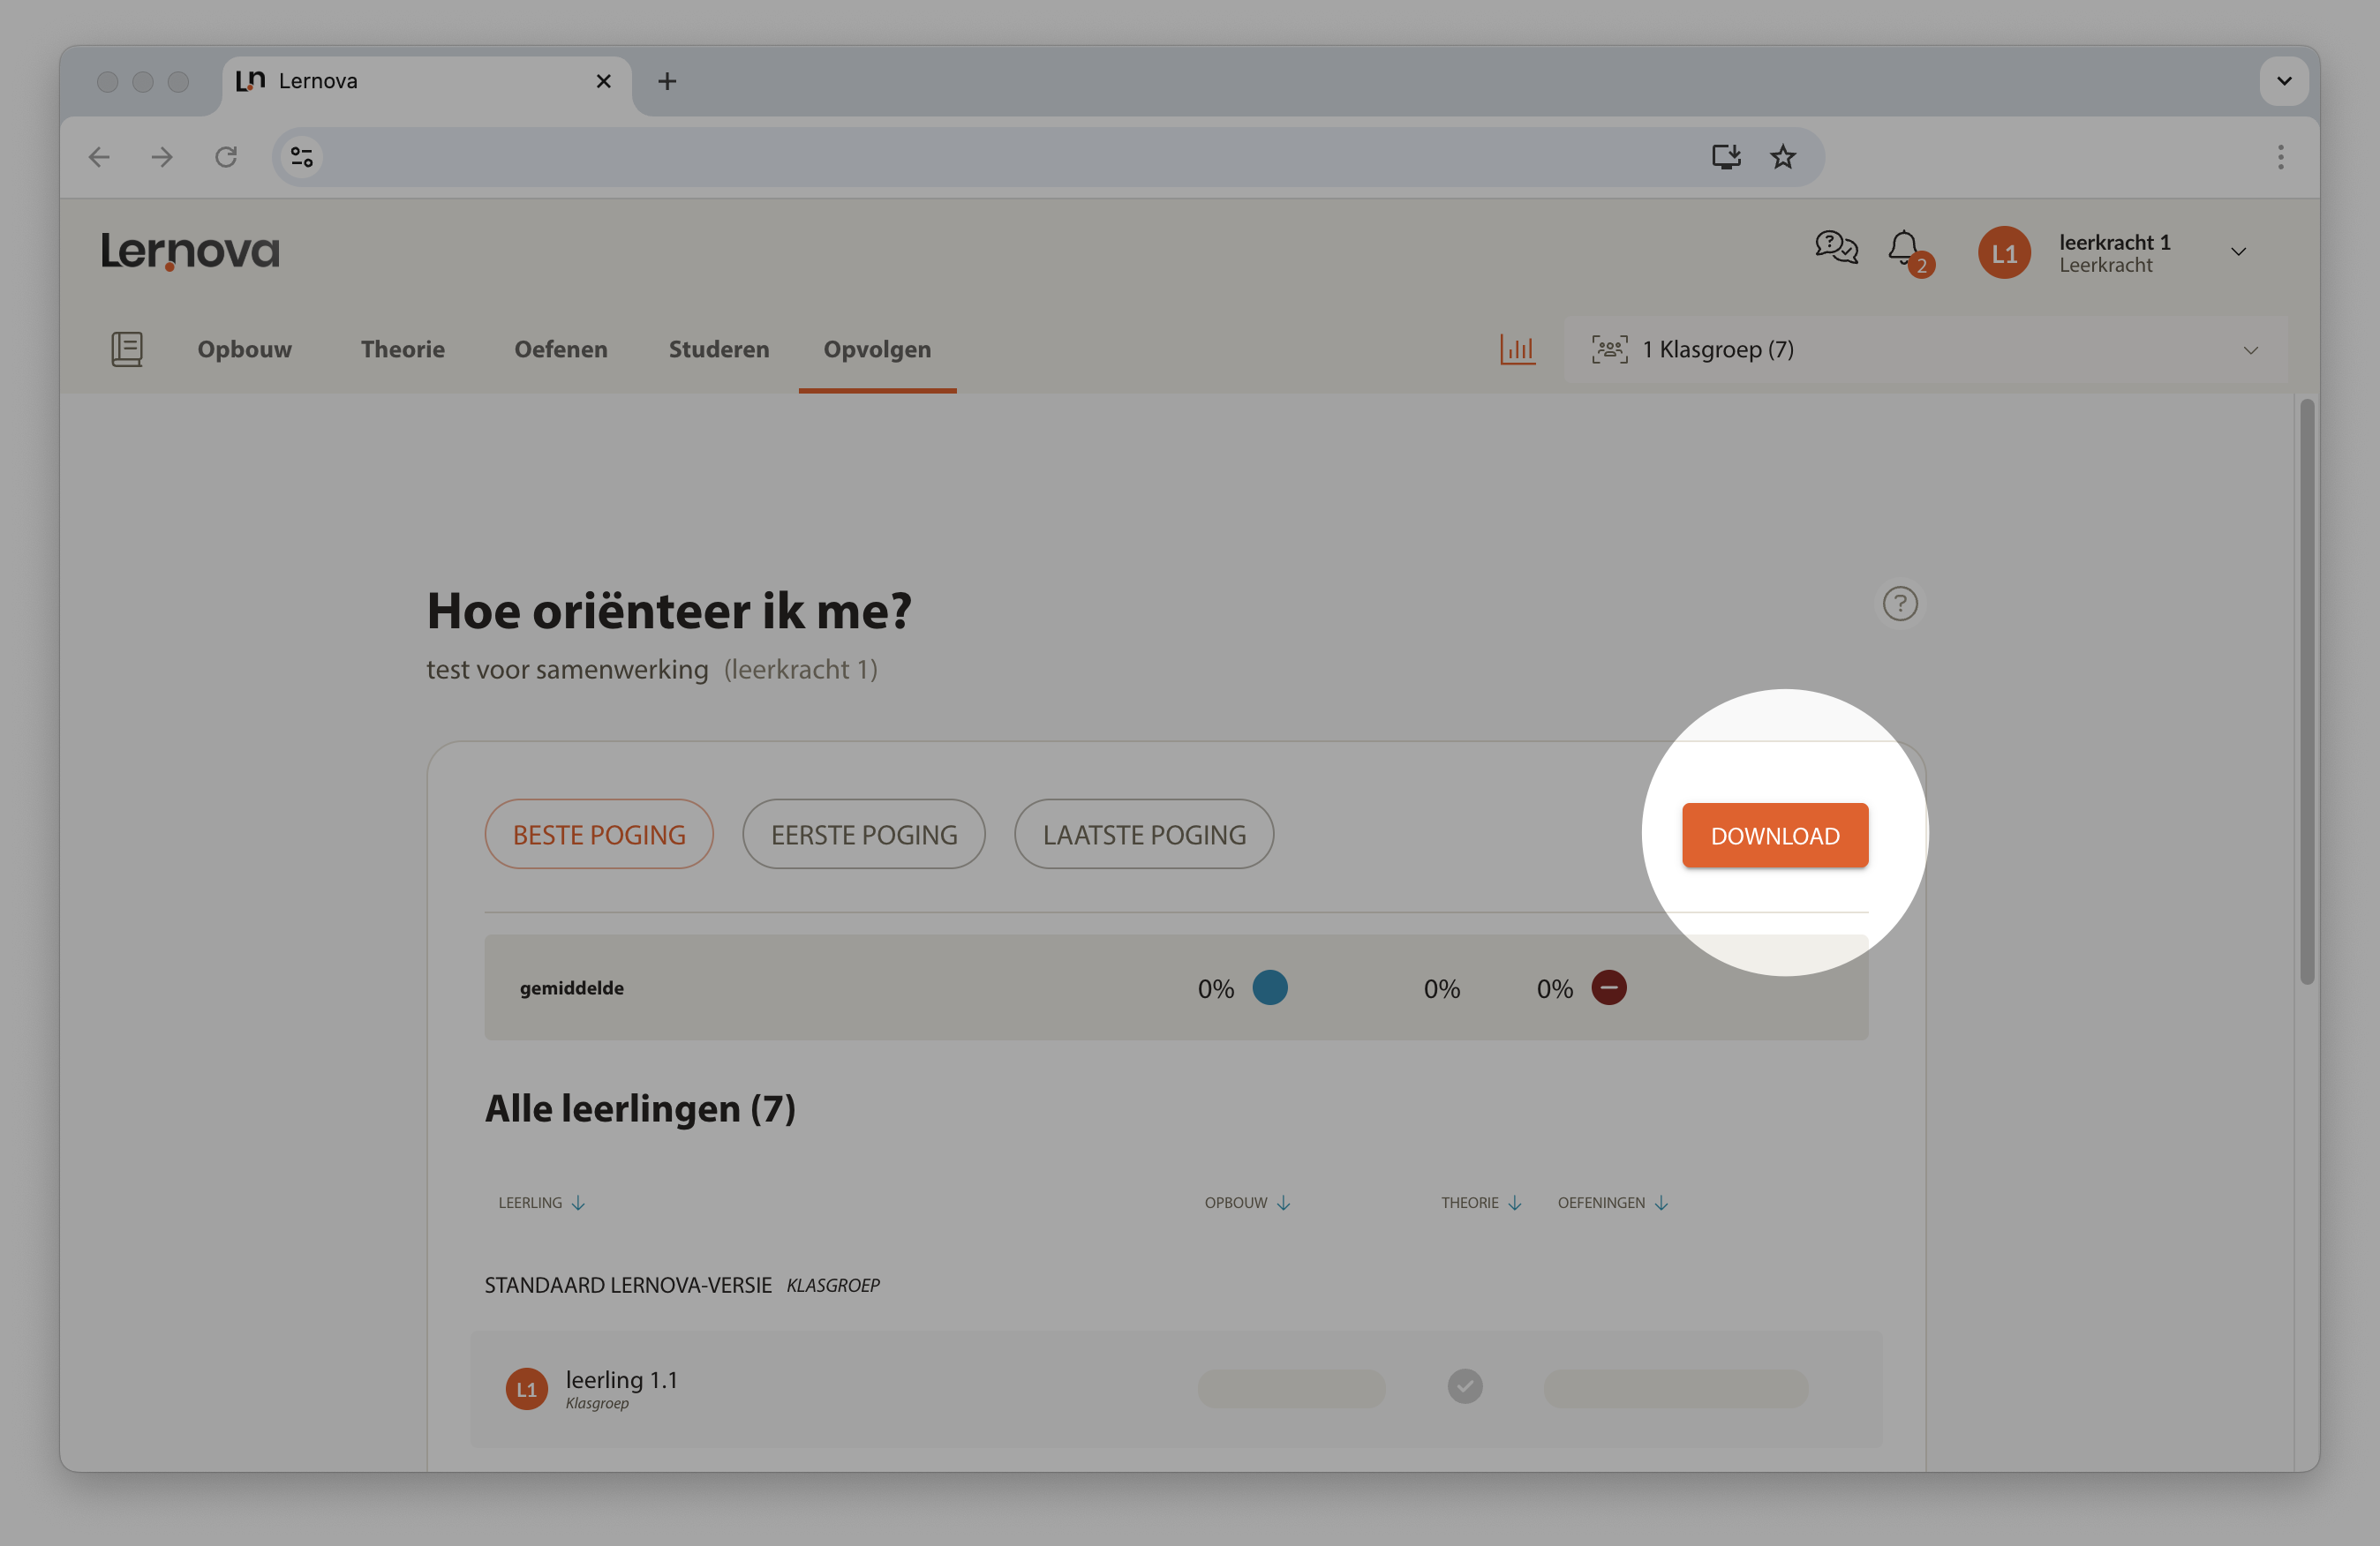Screen dimensions: 2380x1546
Task: Switch to the Studeren tab
Action: 719,349
